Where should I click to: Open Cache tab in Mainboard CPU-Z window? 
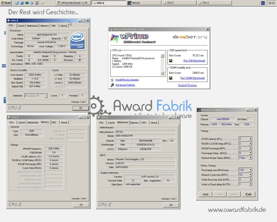[x=111, y=123]
